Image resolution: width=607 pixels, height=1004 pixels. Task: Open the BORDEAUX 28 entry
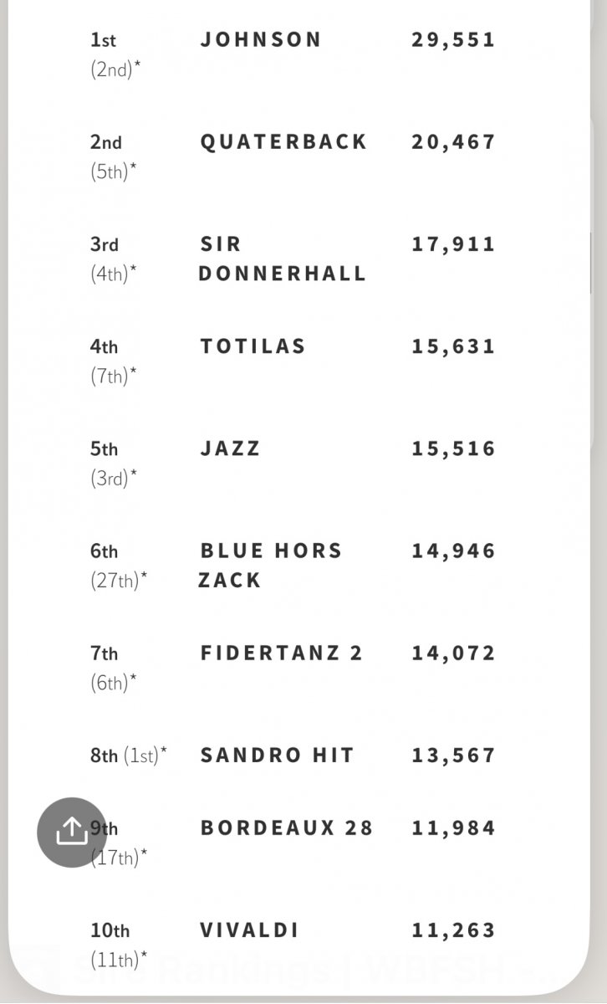click(x=286, y=827)
